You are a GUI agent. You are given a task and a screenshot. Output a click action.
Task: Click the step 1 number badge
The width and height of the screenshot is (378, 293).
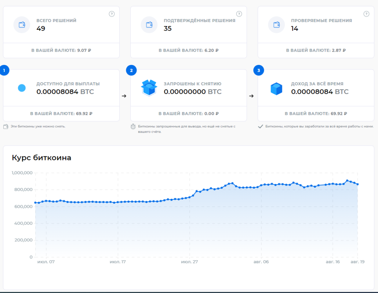4,70
